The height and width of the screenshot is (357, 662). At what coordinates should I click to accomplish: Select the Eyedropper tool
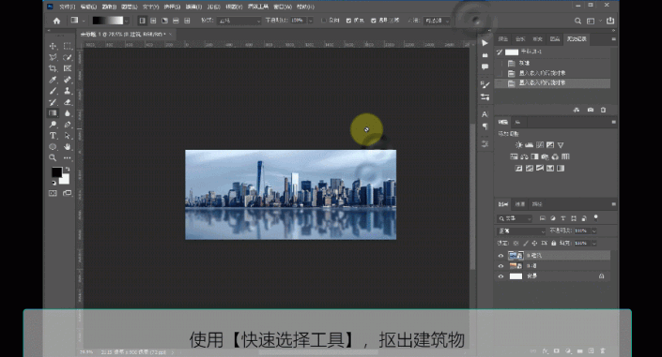53,80
